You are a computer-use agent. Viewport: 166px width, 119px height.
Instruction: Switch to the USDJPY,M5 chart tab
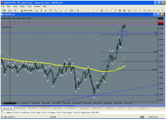tap(45, 108)
